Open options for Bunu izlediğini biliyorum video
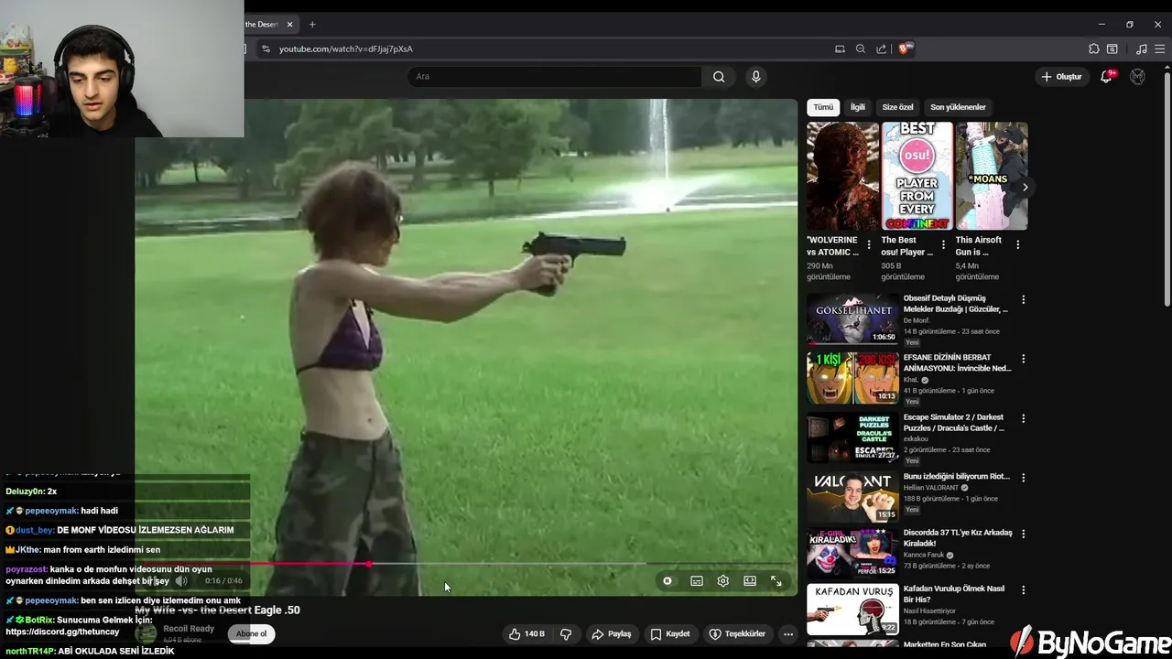This screenshot has height=659, width=1172. click(x=1023, y=478)
